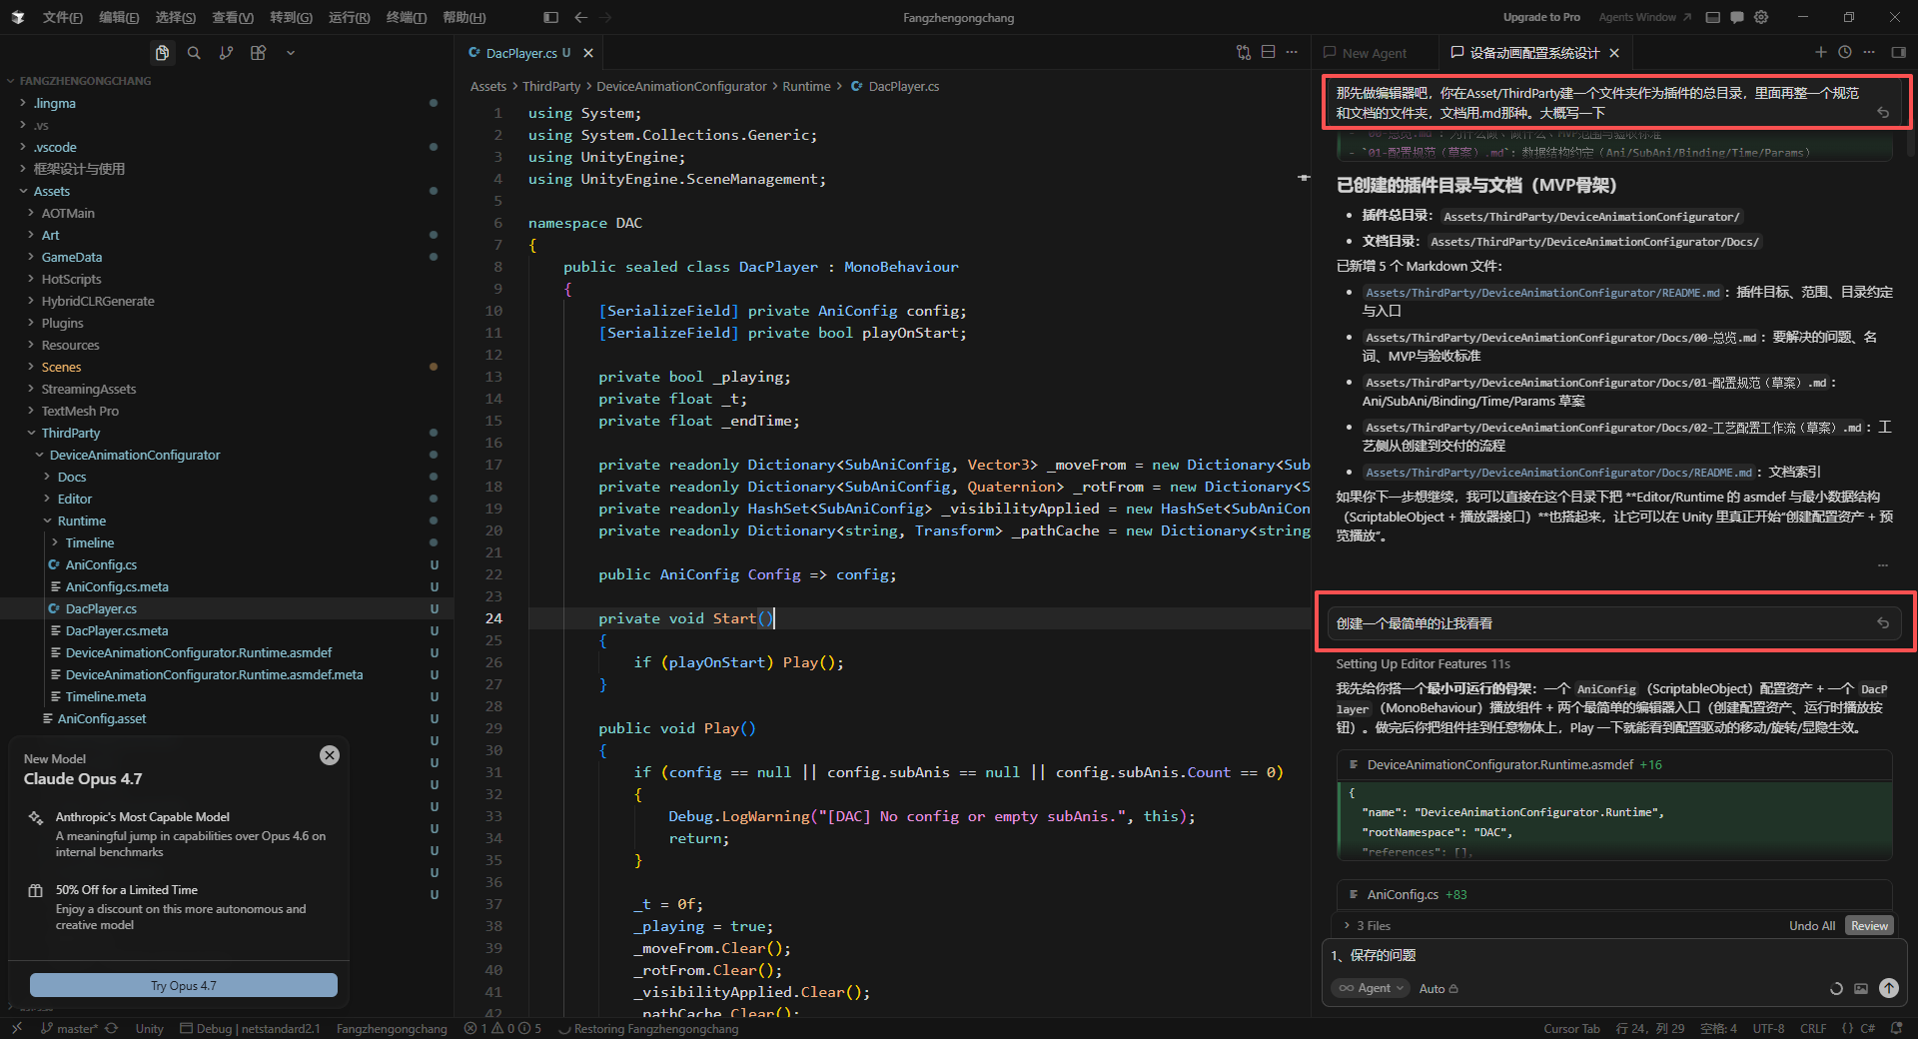Open the 查看(V) menu
The width and height of the screenshot is (1918, 1039).
click(232, 17)
